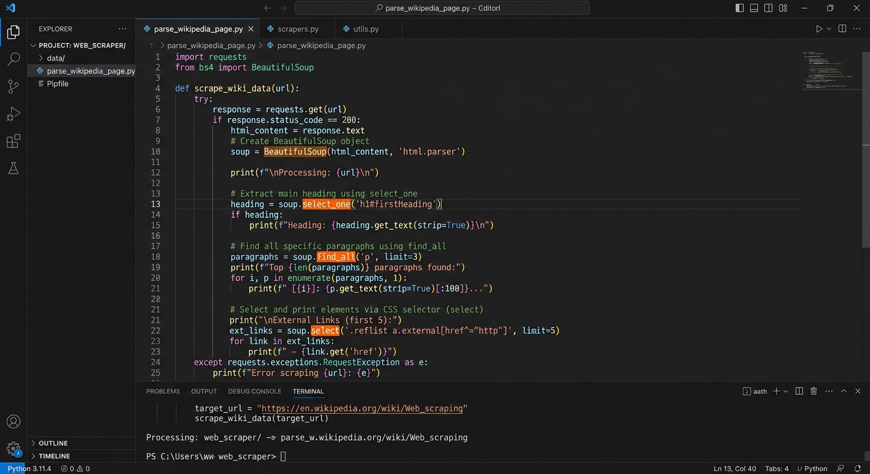Select the parse_wikipedia_page.py editor tab
Screen dimensions: 870x474
coord(198,29)
